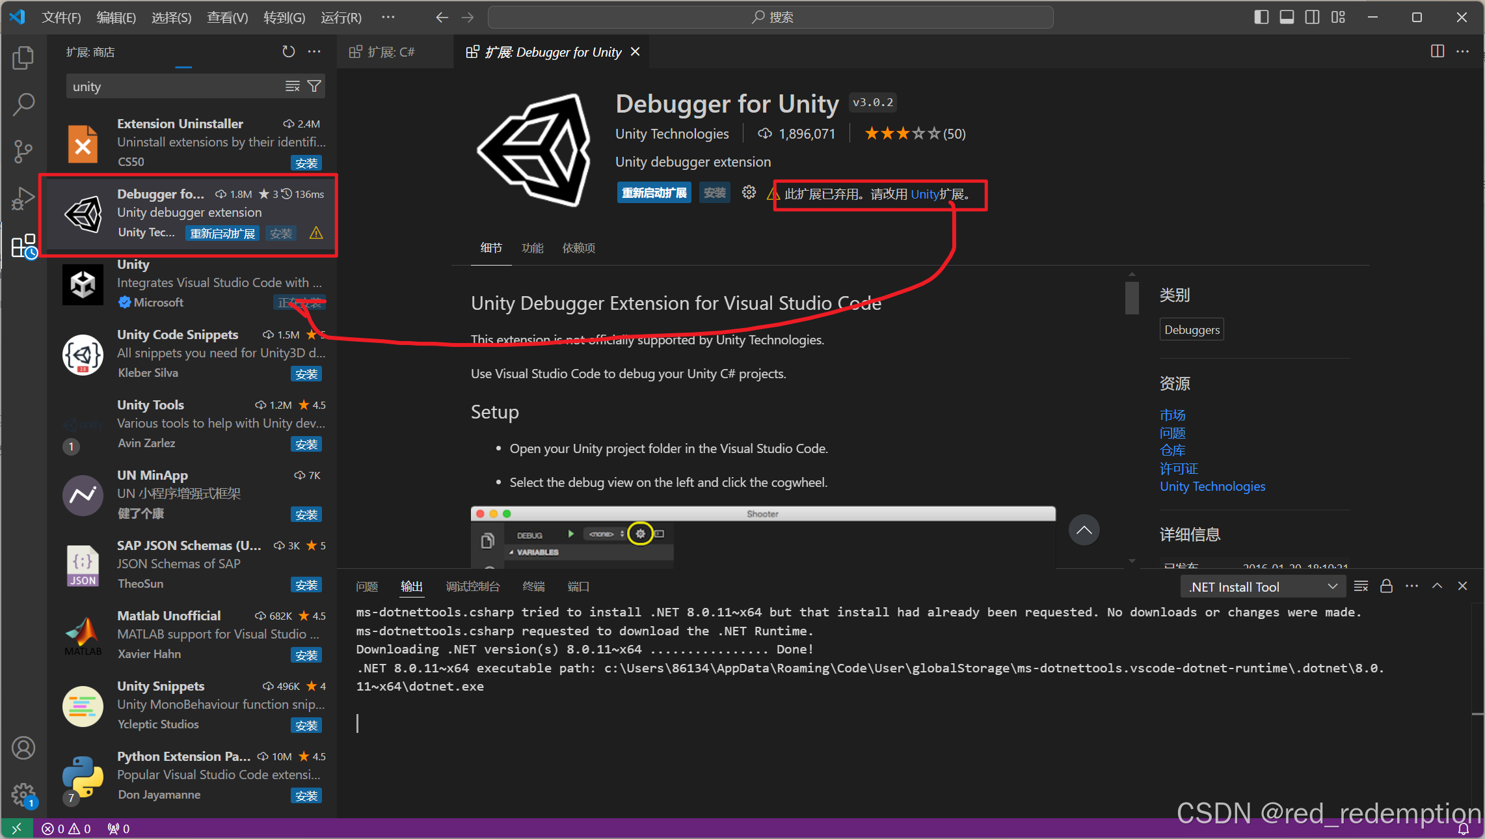
Task: Toggle primary side bar layout icon
Action: click(1261, 18)
